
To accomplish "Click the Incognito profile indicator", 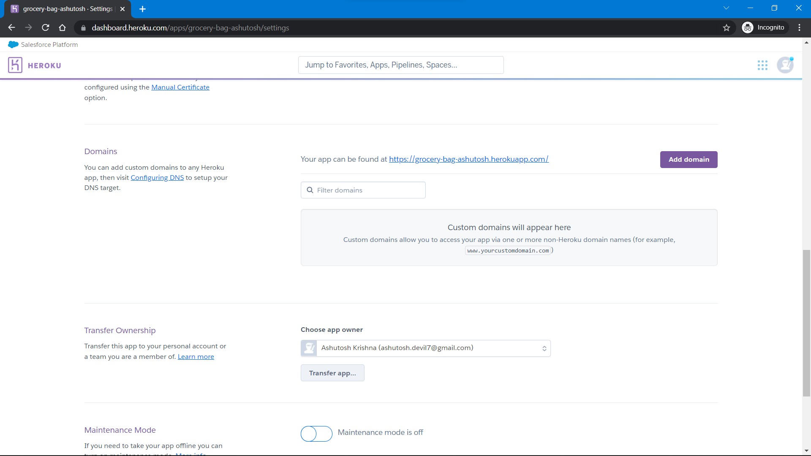I will 765,28.
